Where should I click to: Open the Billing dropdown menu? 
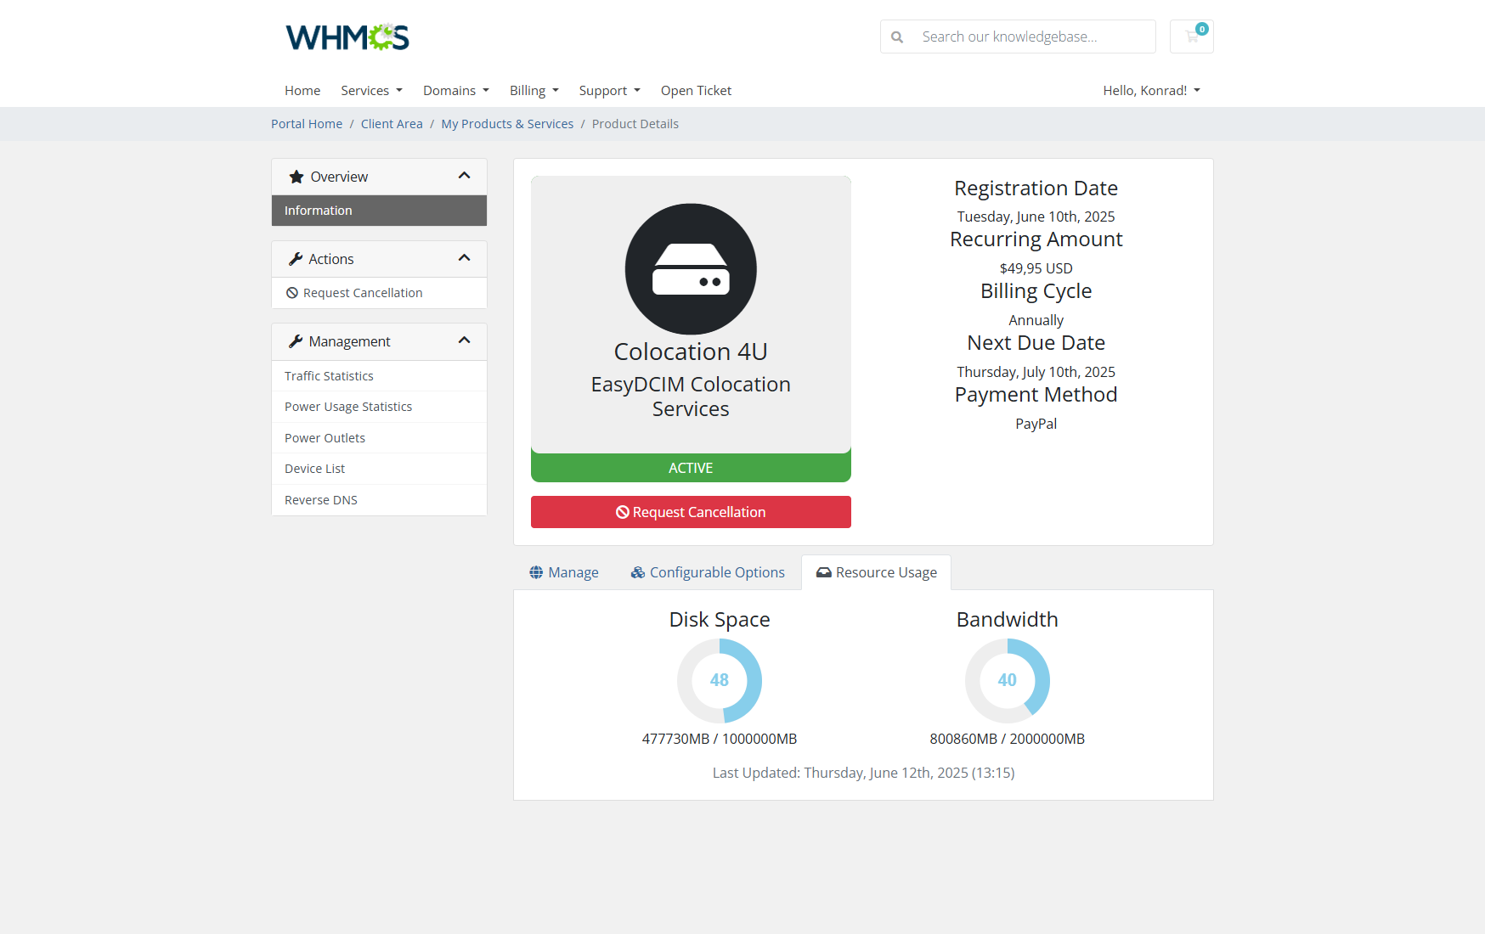pos(534,91)
